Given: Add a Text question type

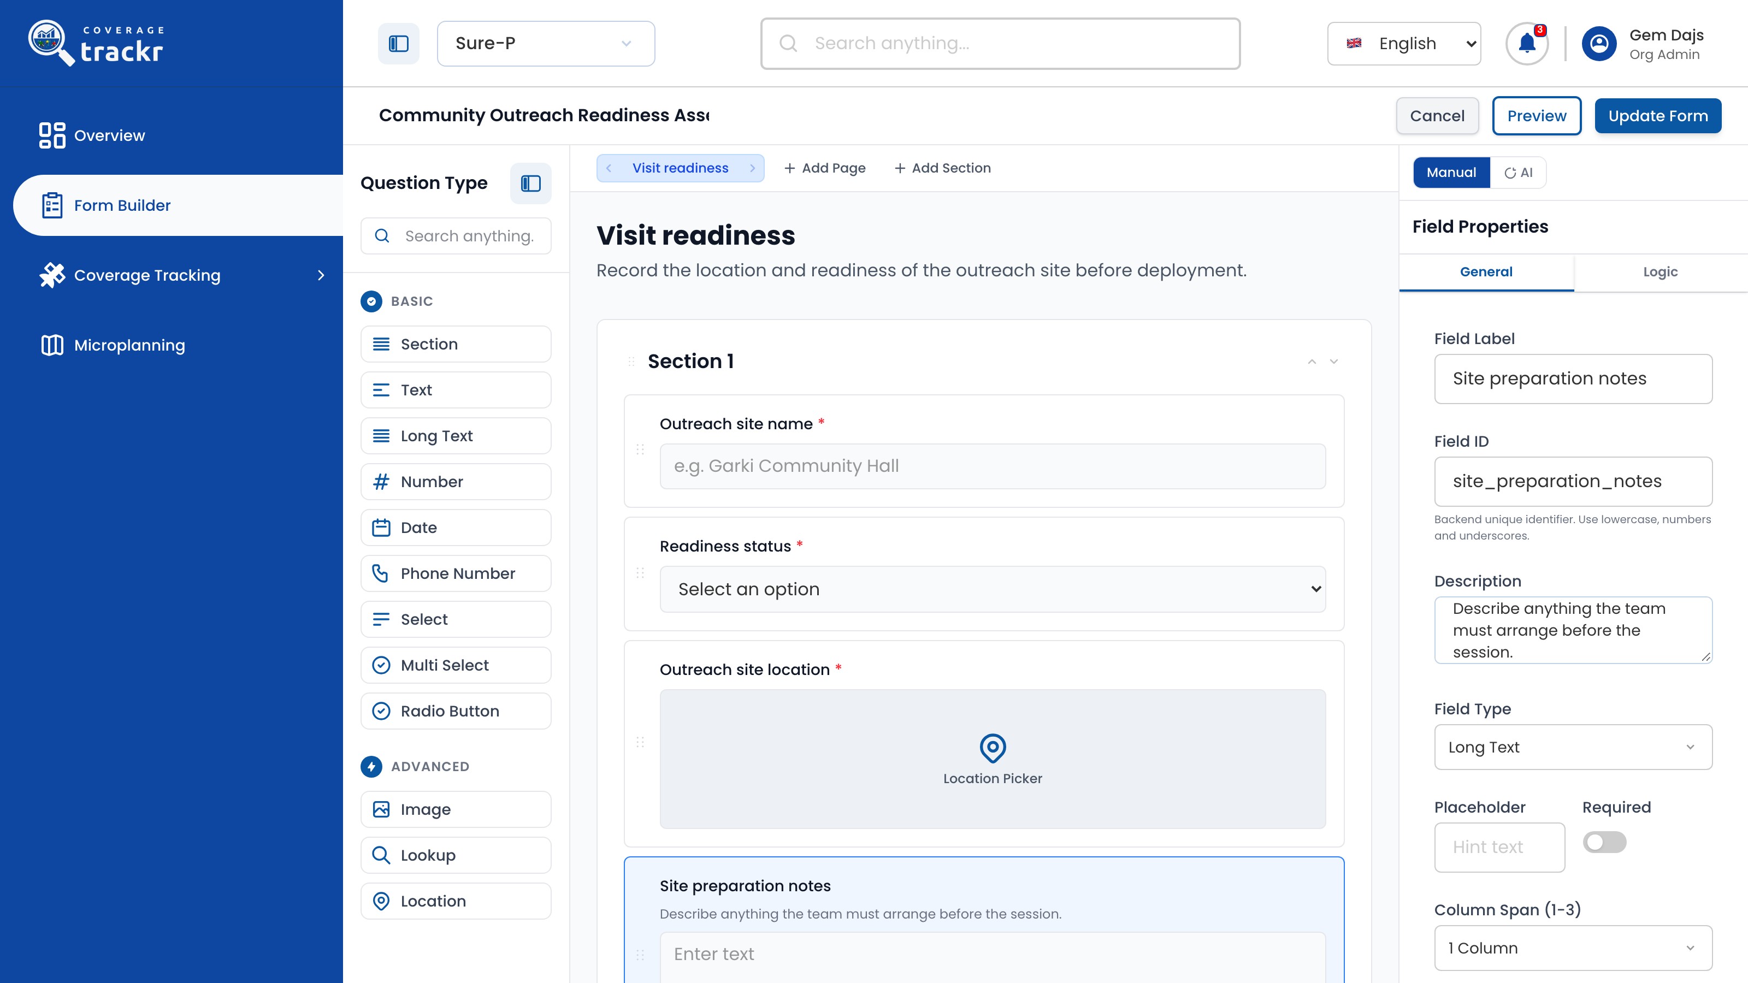Looking at the screenshot, I should pos(456,390).
